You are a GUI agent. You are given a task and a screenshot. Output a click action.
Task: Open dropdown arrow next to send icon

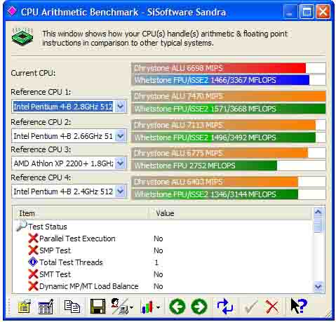[132, 307]
